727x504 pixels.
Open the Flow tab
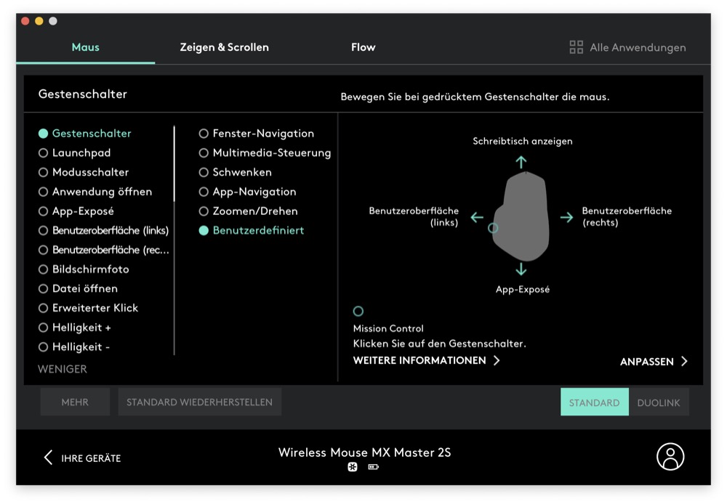coord(363,47)
